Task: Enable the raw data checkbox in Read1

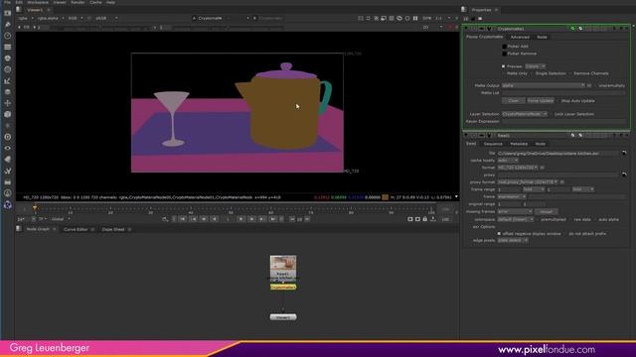Action: (570, 219)
